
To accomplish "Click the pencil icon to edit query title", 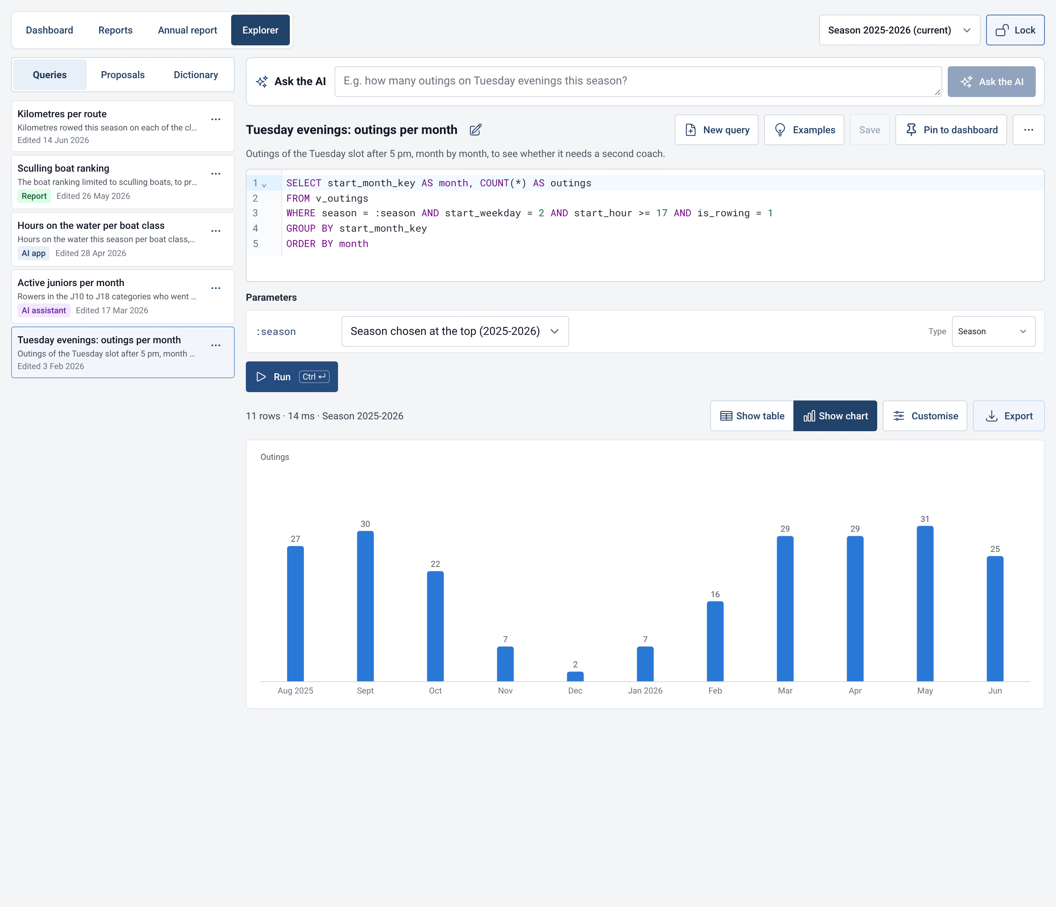I will [476, 130].
